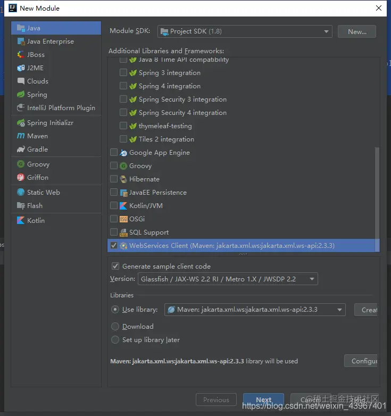Check the SQL Support checkbox

[x=114, y=232]
